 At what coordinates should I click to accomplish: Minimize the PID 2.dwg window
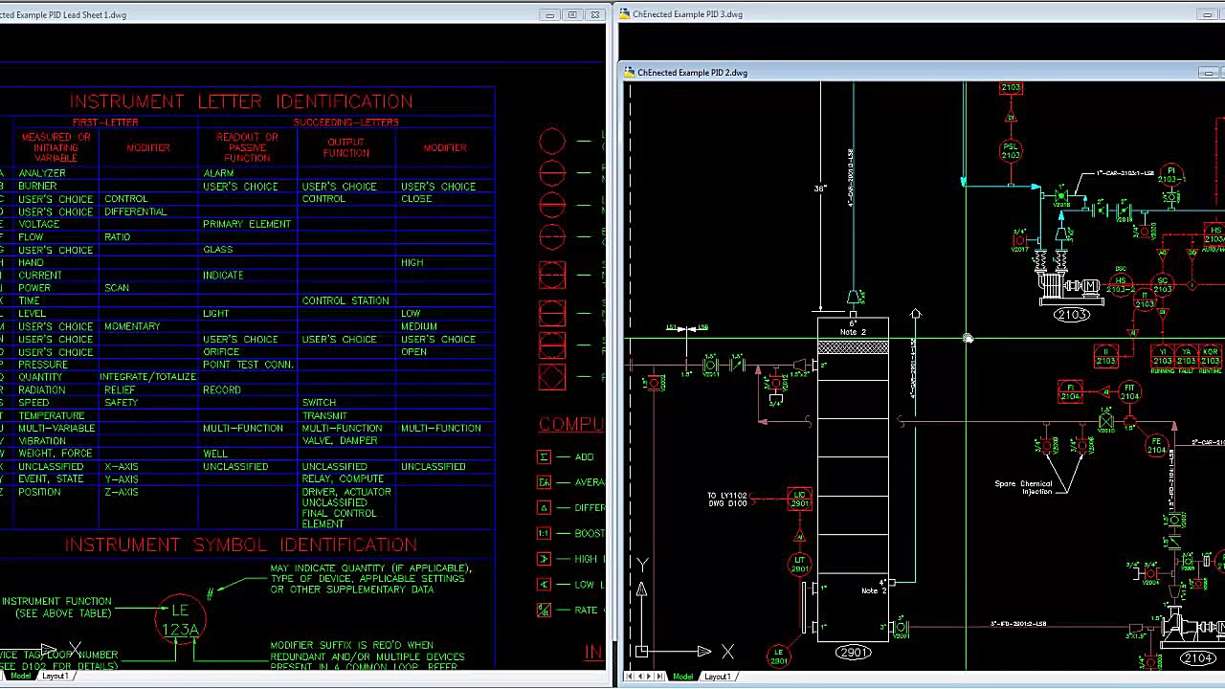(1208, 73)
